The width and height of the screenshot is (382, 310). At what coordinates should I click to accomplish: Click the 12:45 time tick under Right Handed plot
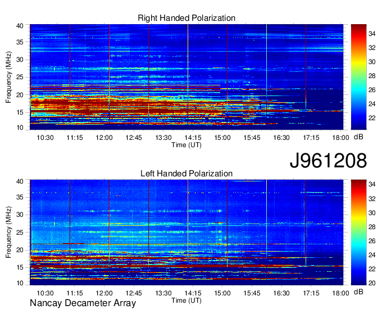[x=134, y=138]
